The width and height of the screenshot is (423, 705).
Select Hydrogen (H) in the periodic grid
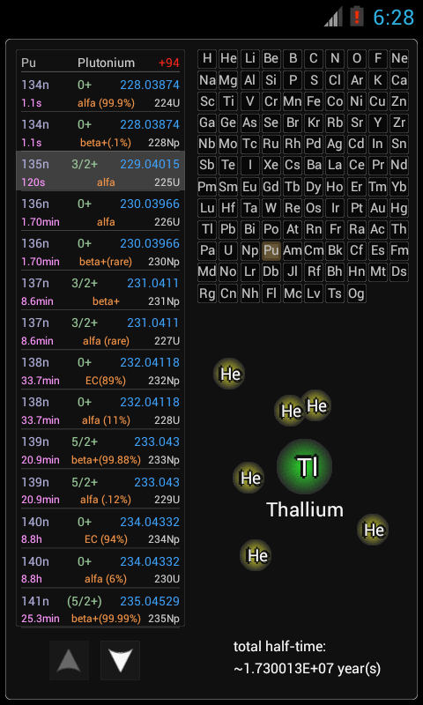tap(207, 58)
